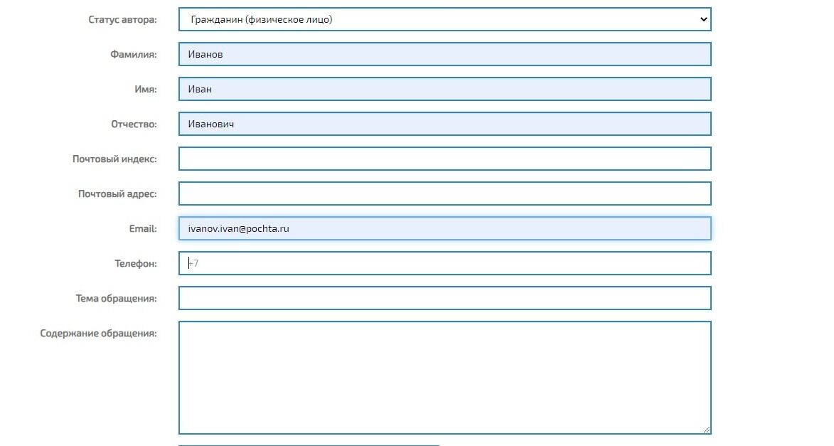Click the Email field with ivanov.ivan@pochta.ru
The width and height of the screenshot is (834, 446).
click(x=444, y=228)
